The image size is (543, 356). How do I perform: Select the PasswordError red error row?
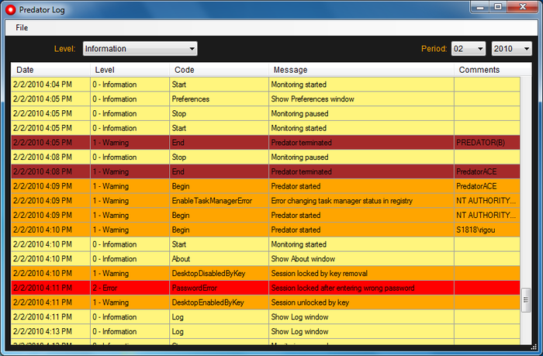tap(265, 288)
